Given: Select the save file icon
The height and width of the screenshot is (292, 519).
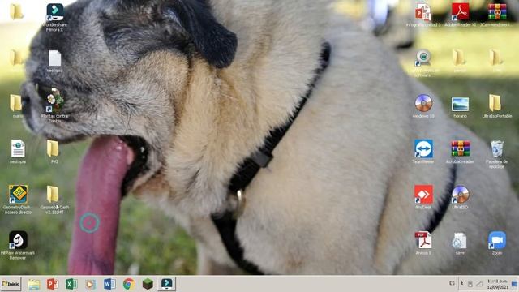Looking at the screenshot, I should (460, 243).
